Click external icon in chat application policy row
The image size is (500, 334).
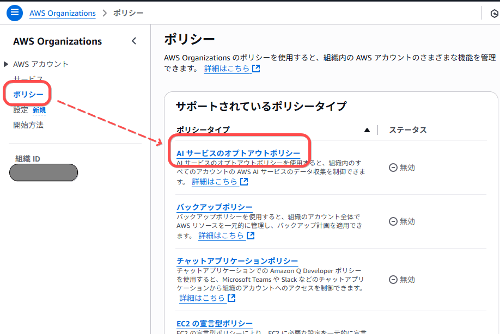231,298
